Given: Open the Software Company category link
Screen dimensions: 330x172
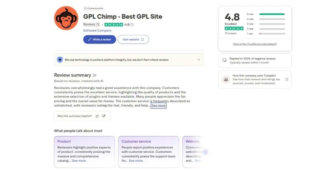Looking at the screenshot, I should tap(97, 30).
